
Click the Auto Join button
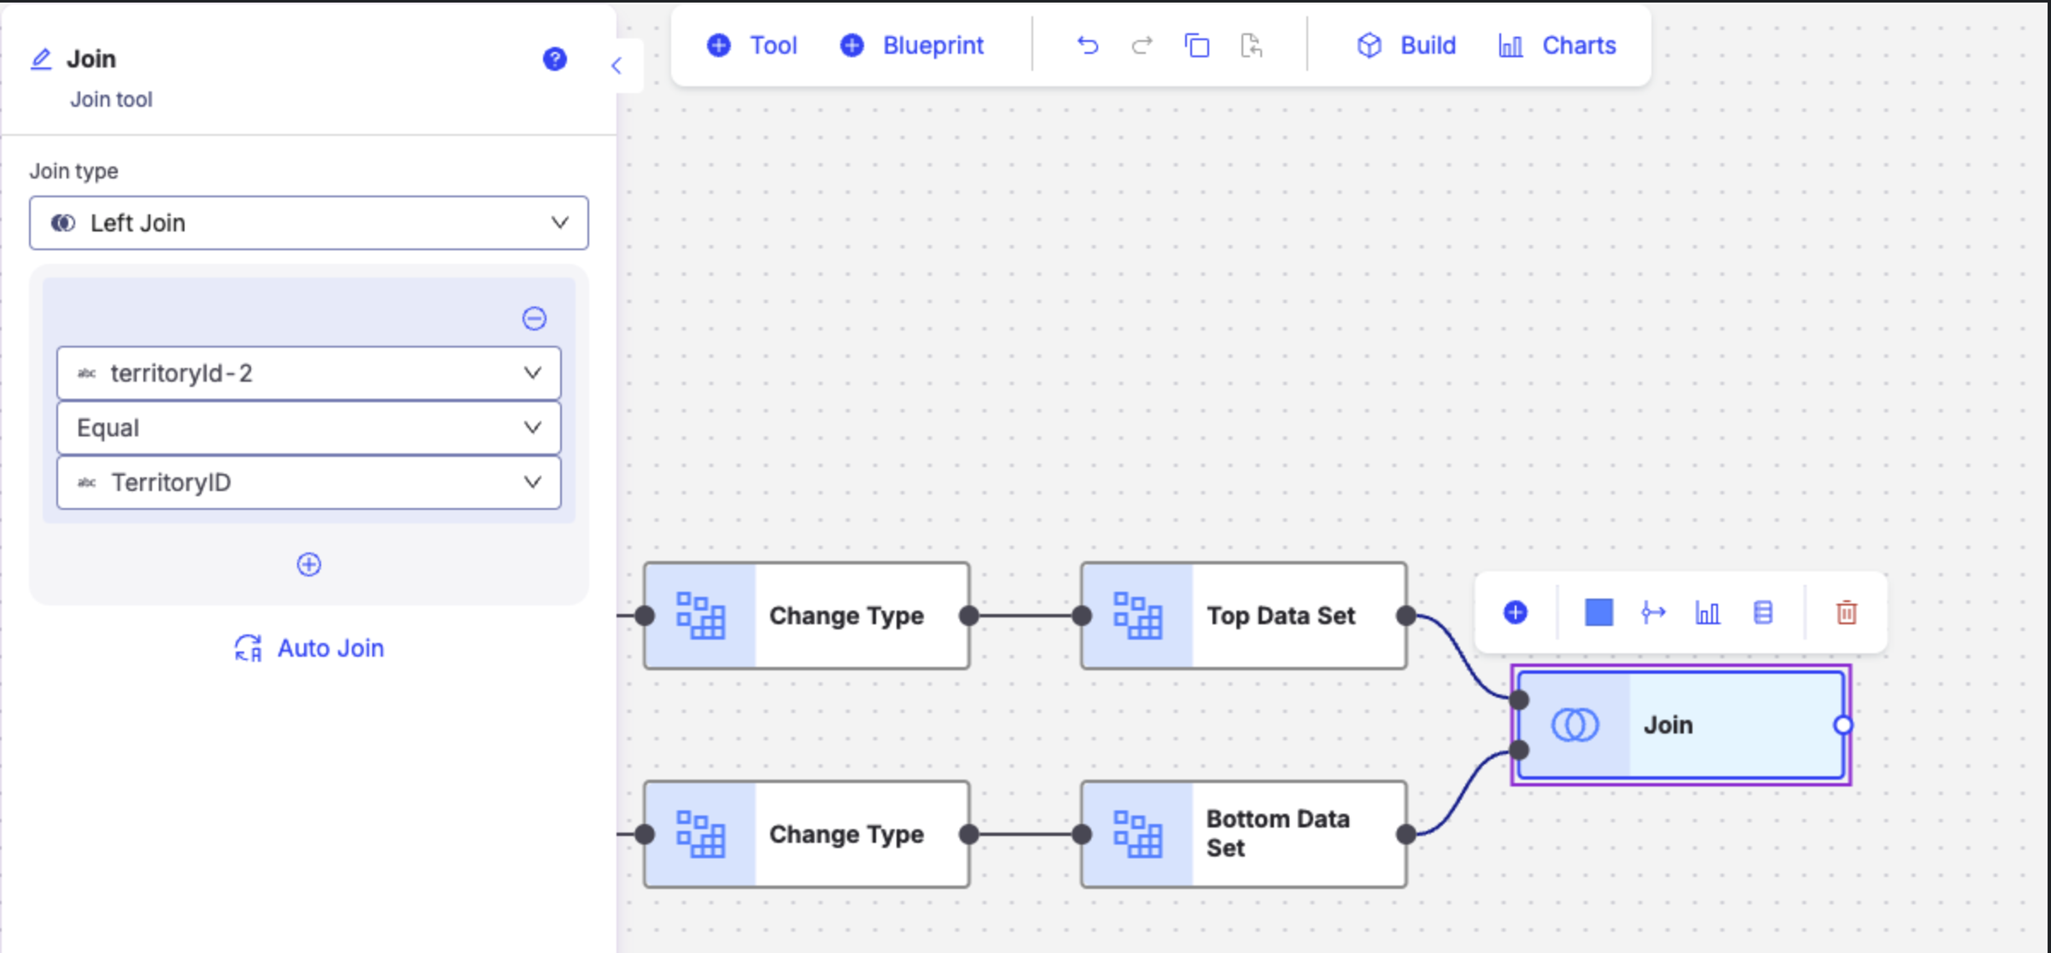(x=308, y=648)
